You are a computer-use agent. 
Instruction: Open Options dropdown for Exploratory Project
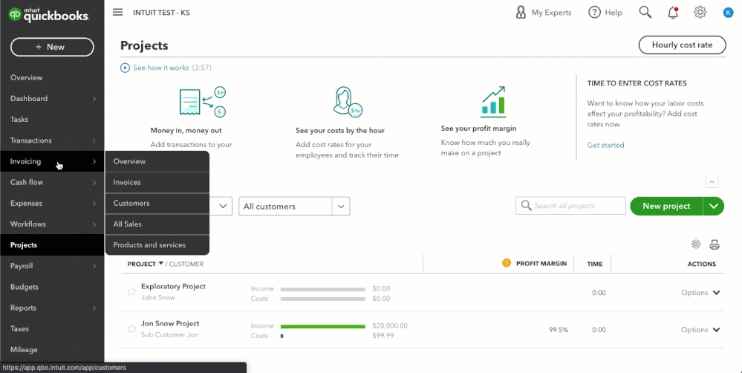tap(700, 293)
